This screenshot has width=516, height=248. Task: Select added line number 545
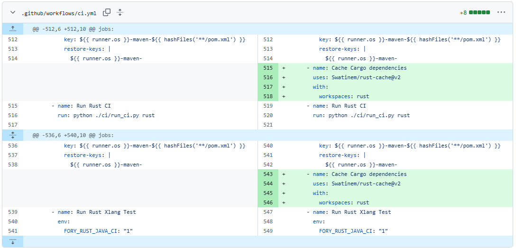(x=268, y=193)
